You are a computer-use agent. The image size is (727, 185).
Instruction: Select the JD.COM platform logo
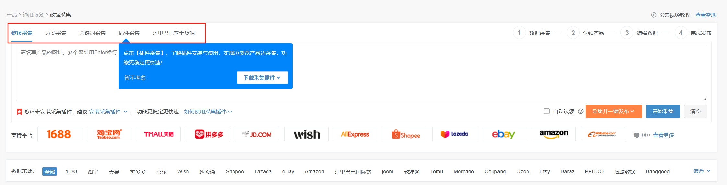(x=257, y=134)
